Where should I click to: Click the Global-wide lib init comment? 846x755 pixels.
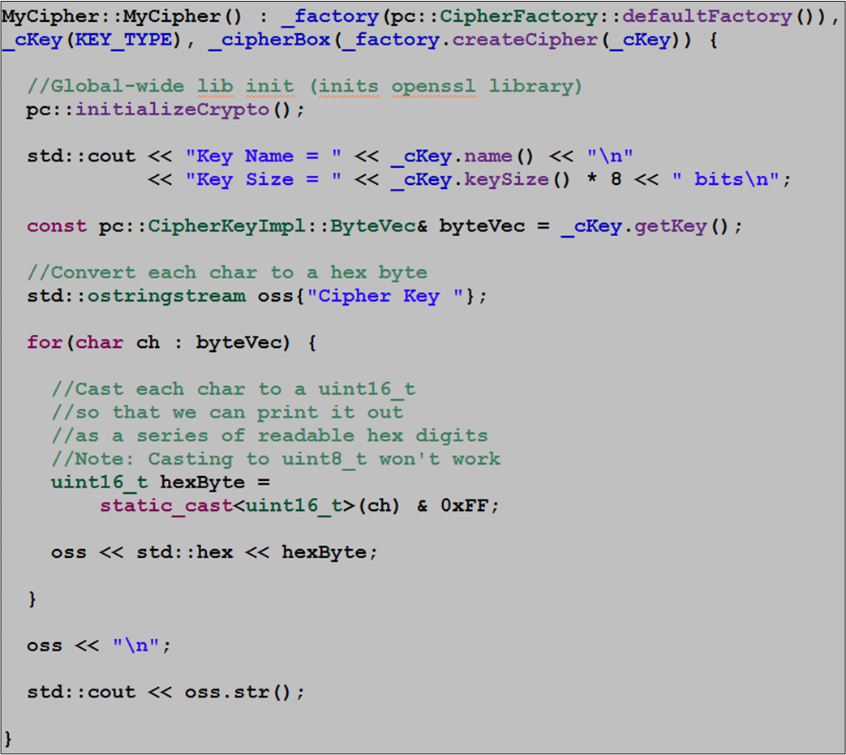click(304, 86)
